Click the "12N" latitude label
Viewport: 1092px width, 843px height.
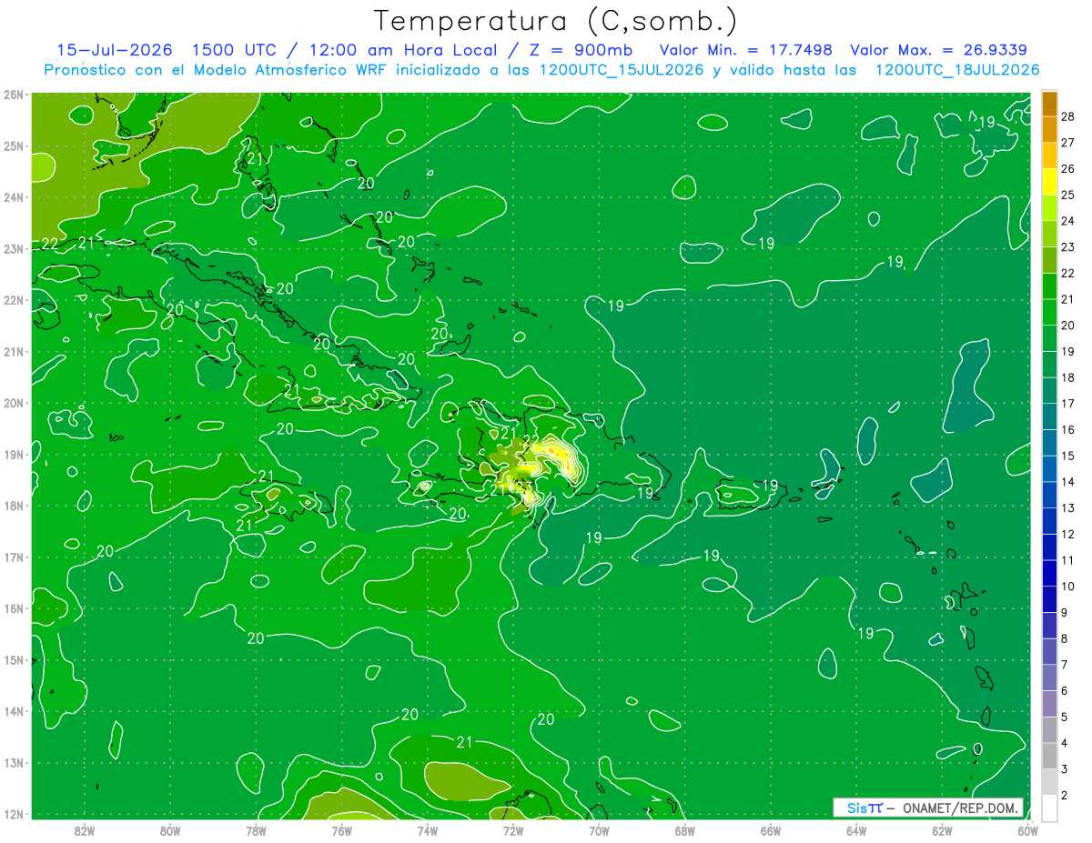[x=14, y=814]
